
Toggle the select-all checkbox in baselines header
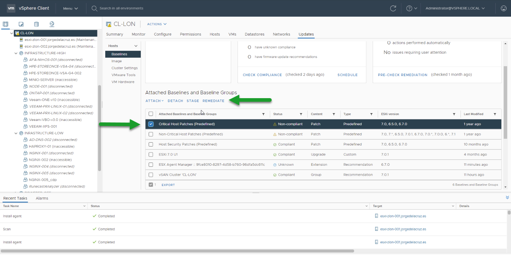click(x=151, y=114)
